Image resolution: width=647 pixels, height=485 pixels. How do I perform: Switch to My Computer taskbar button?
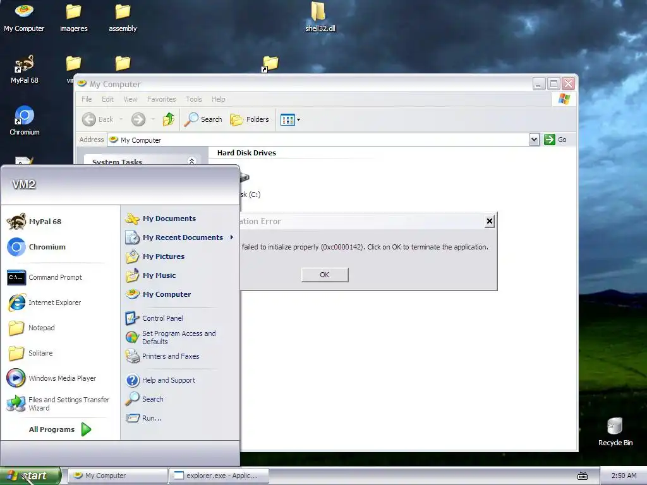[x=118, y=476]
